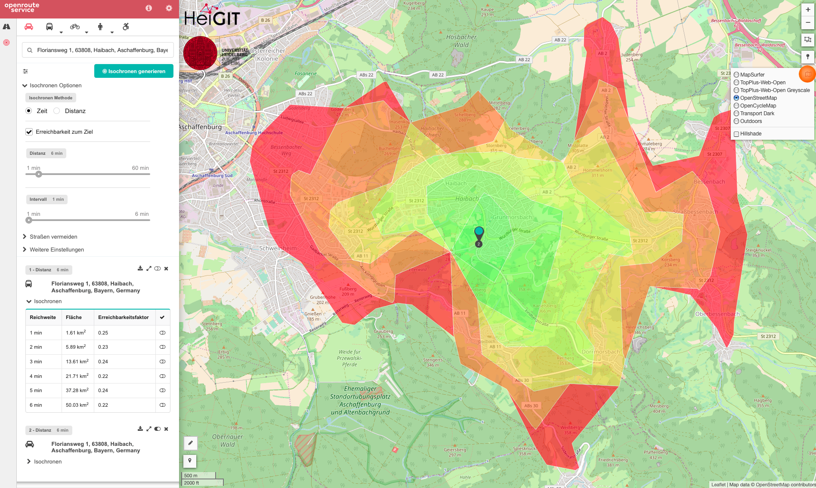Enable the Hillshade overlay
The height and width of the screenshot is (488, 816).
736,134
